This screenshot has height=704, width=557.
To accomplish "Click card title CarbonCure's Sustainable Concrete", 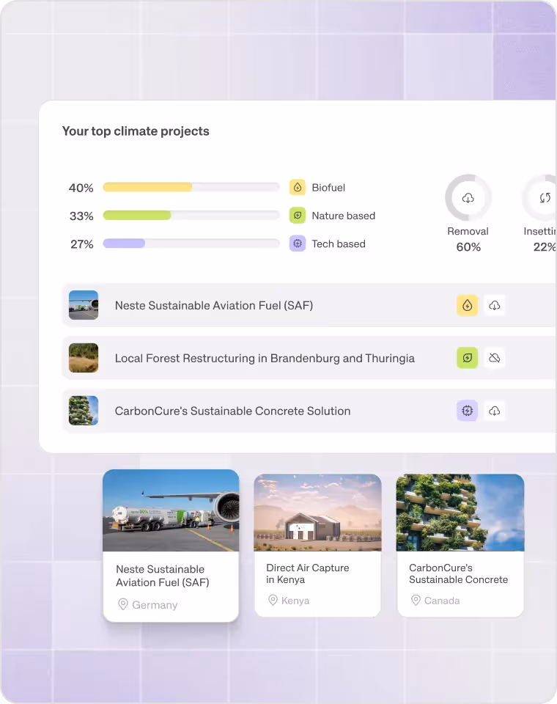I will click(x=458, y=573).
